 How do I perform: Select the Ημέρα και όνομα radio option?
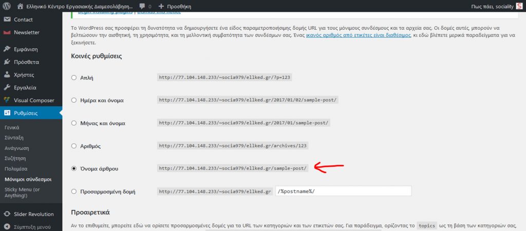[74, 101]
